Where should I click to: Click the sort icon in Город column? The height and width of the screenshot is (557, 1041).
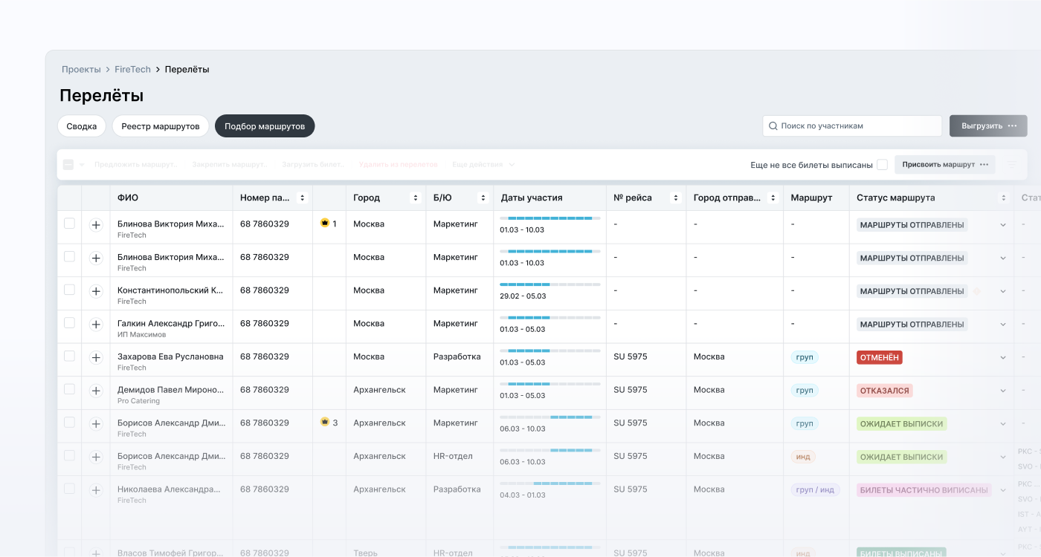(415, 198)
